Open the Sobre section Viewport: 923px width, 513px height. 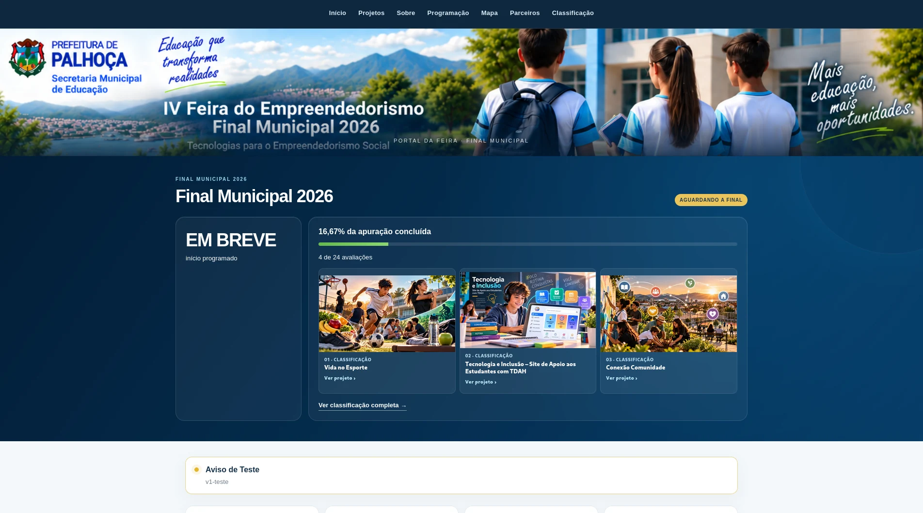406,13
